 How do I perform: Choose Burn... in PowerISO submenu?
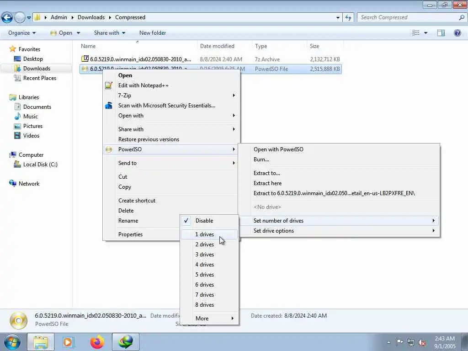339,160
